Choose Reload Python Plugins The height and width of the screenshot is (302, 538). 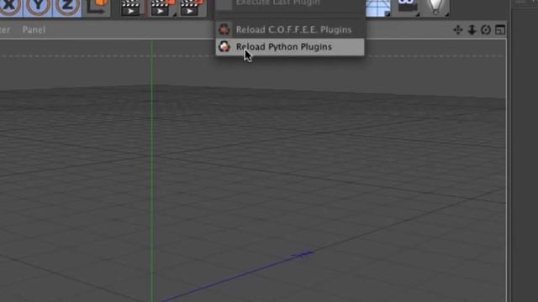(x=290, y=47)
